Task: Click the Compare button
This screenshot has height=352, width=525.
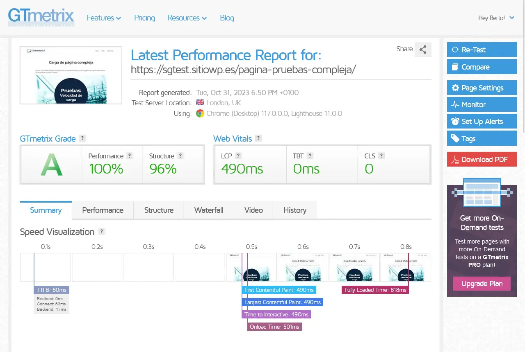Action: click(x=482, y=67)
